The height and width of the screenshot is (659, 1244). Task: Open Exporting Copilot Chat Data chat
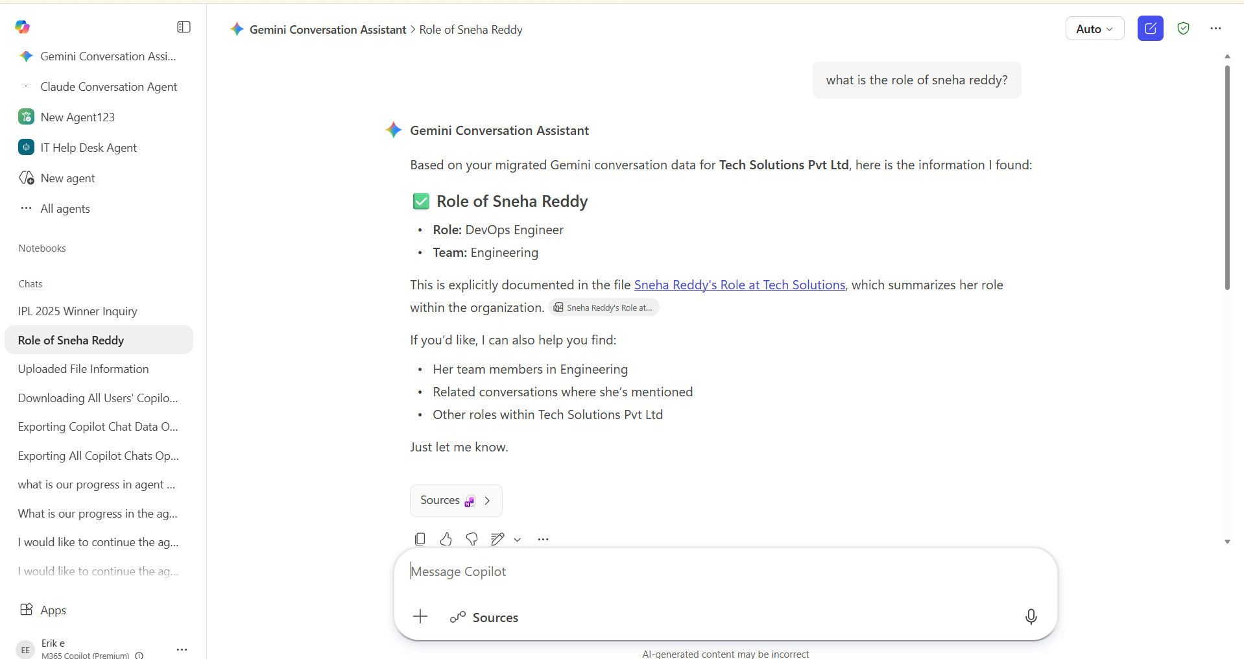[99, 427]
